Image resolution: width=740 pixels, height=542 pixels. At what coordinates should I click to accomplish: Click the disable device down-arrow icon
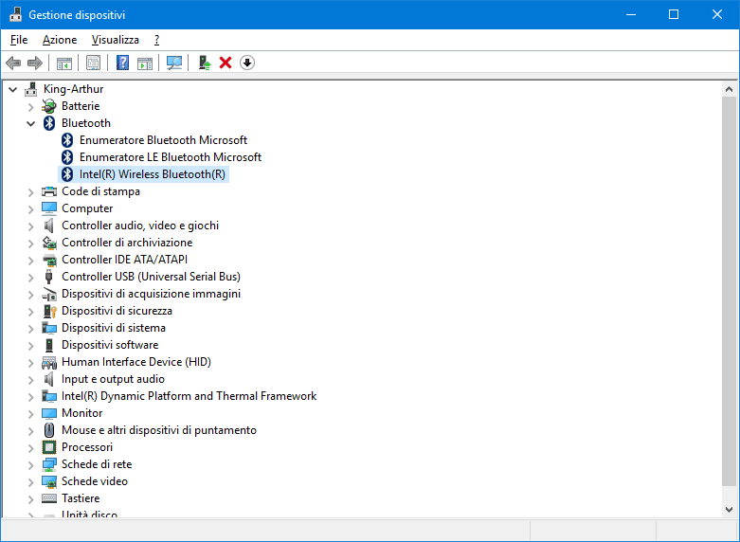coord(247,63)
